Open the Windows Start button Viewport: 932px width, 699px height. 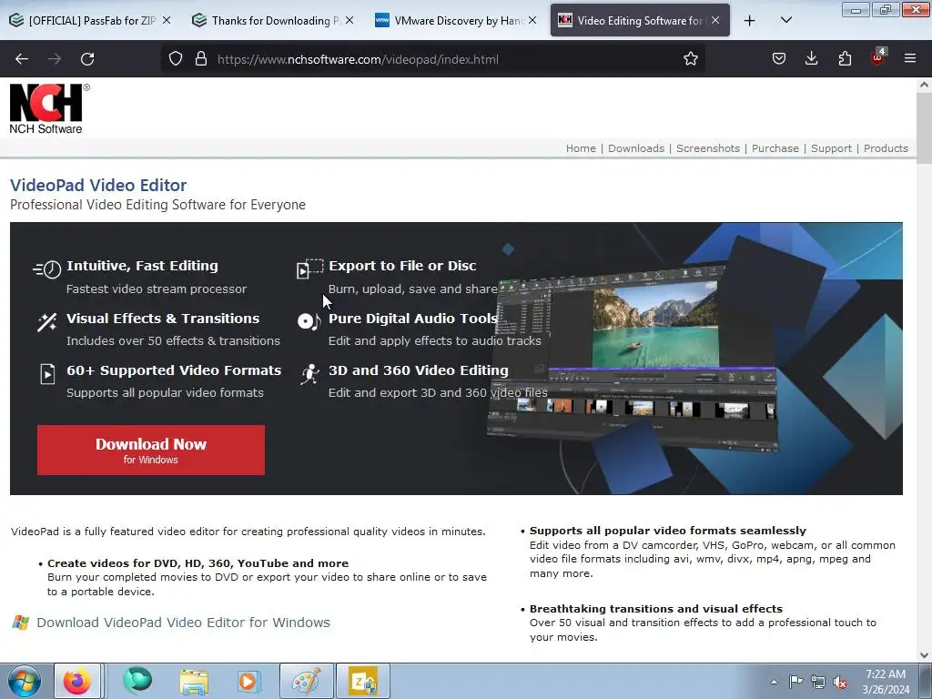(25, 681)
